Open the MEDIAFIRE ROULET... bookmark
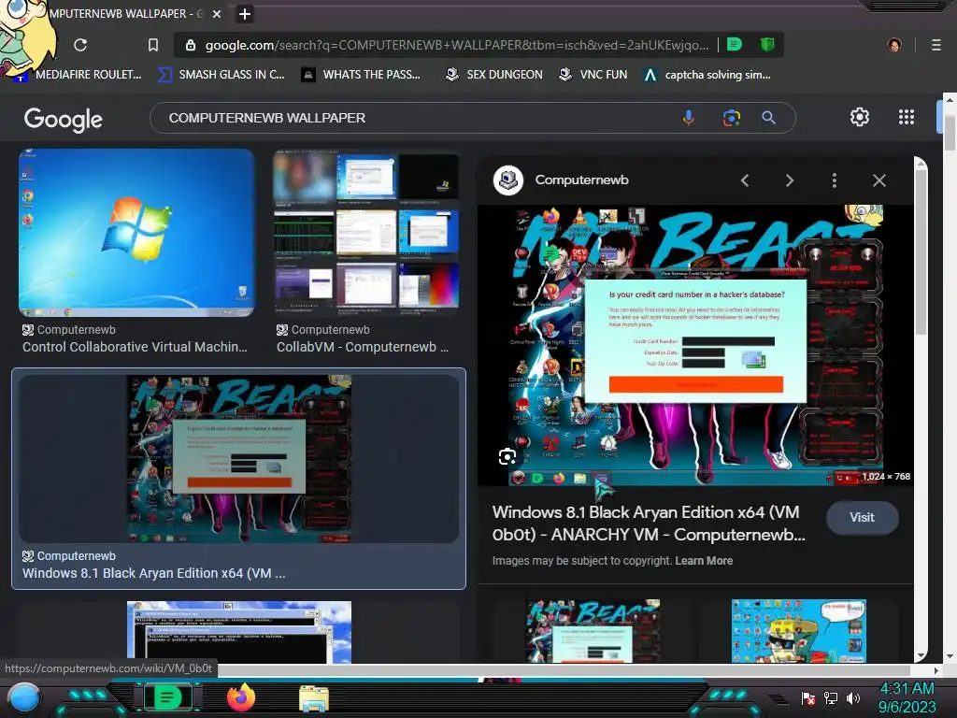This screenshot has width=957, height=718. (x=79, y=75)
